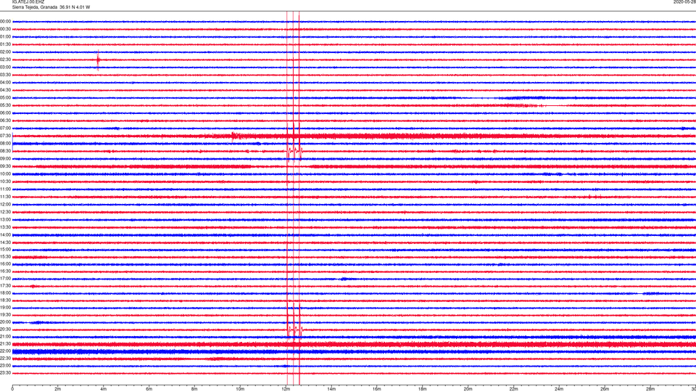The width and height of the screenshot is (696, 392).
Task: Select the 14:30 trace time label
Action: [5, 242]
